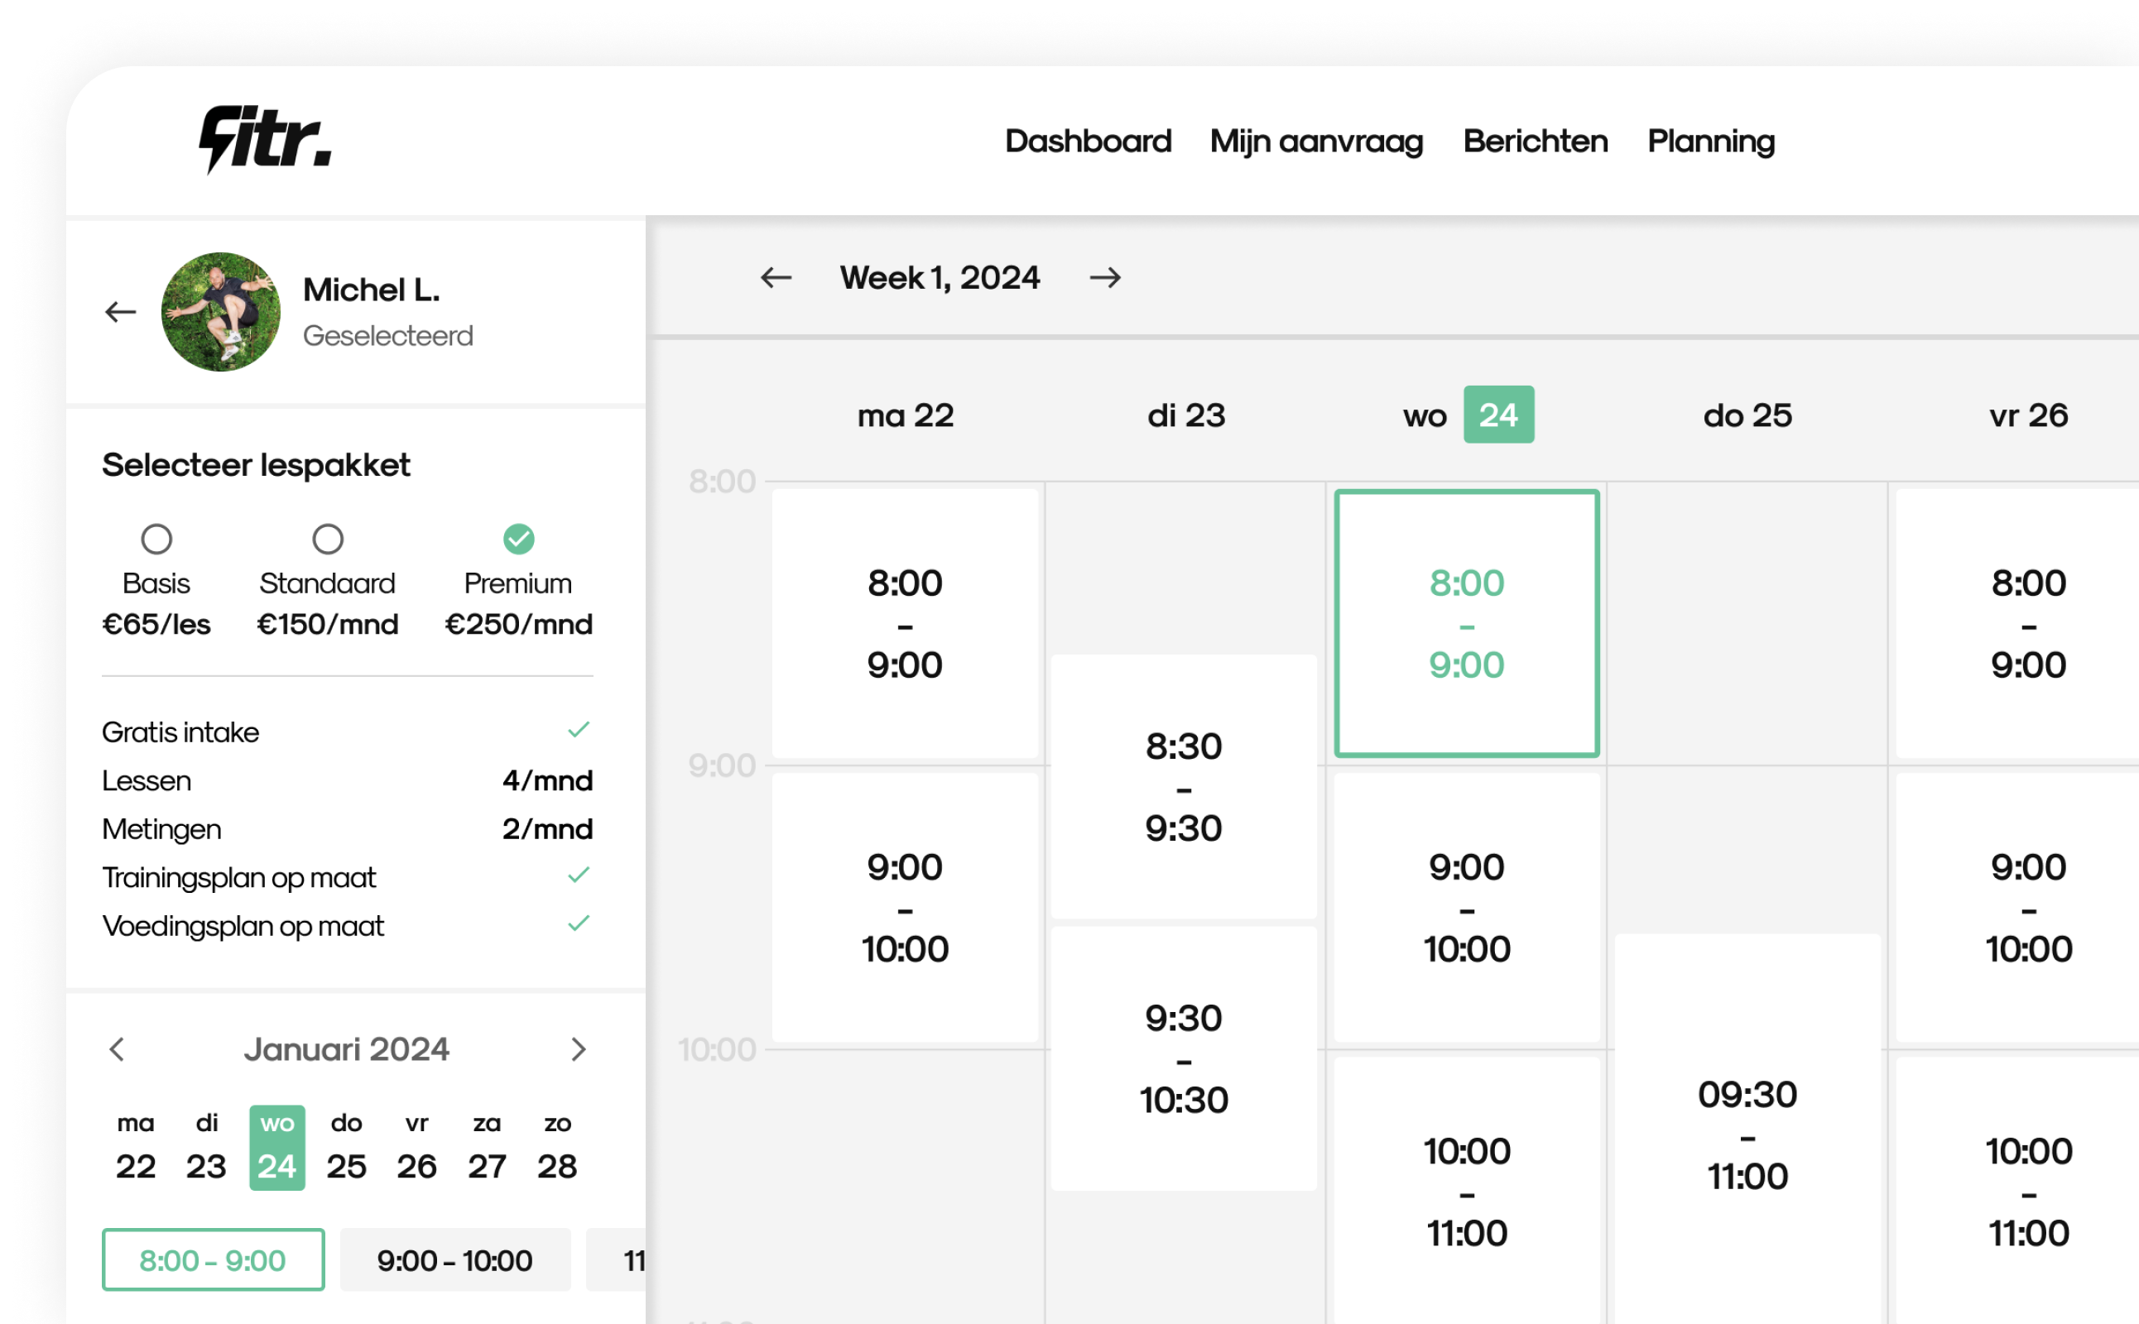Open the Dashboard menu item
The width and height of the screenshot is (2139, 1324).
1088,141
